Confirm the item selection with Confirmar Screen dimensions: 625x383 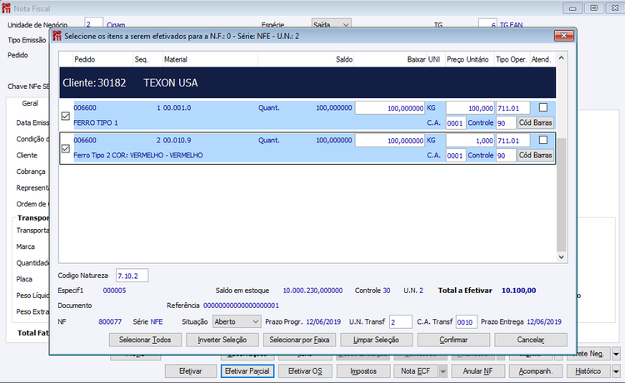coord(453,340)
